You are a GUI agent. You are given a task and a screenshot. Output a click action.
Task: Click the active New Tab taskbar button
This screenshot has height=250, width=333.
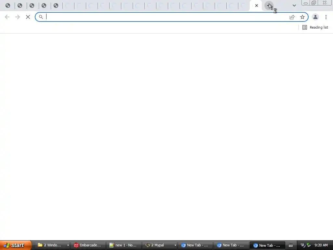tap(267, 245)
